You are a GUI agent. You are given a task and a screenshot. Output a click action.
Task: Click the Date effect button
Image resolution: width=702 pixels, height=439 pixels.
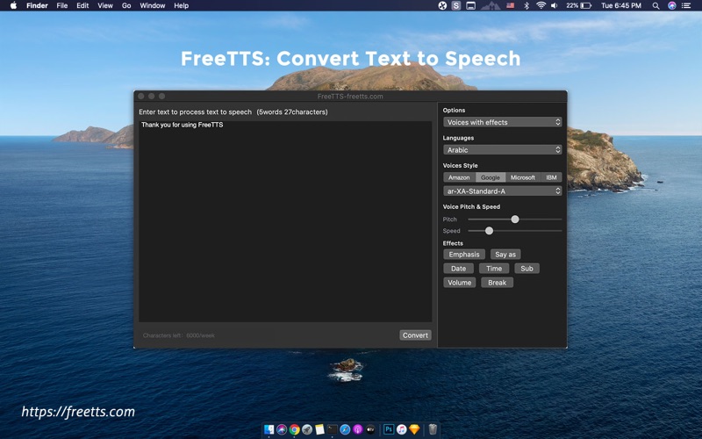tap(458, 269)
